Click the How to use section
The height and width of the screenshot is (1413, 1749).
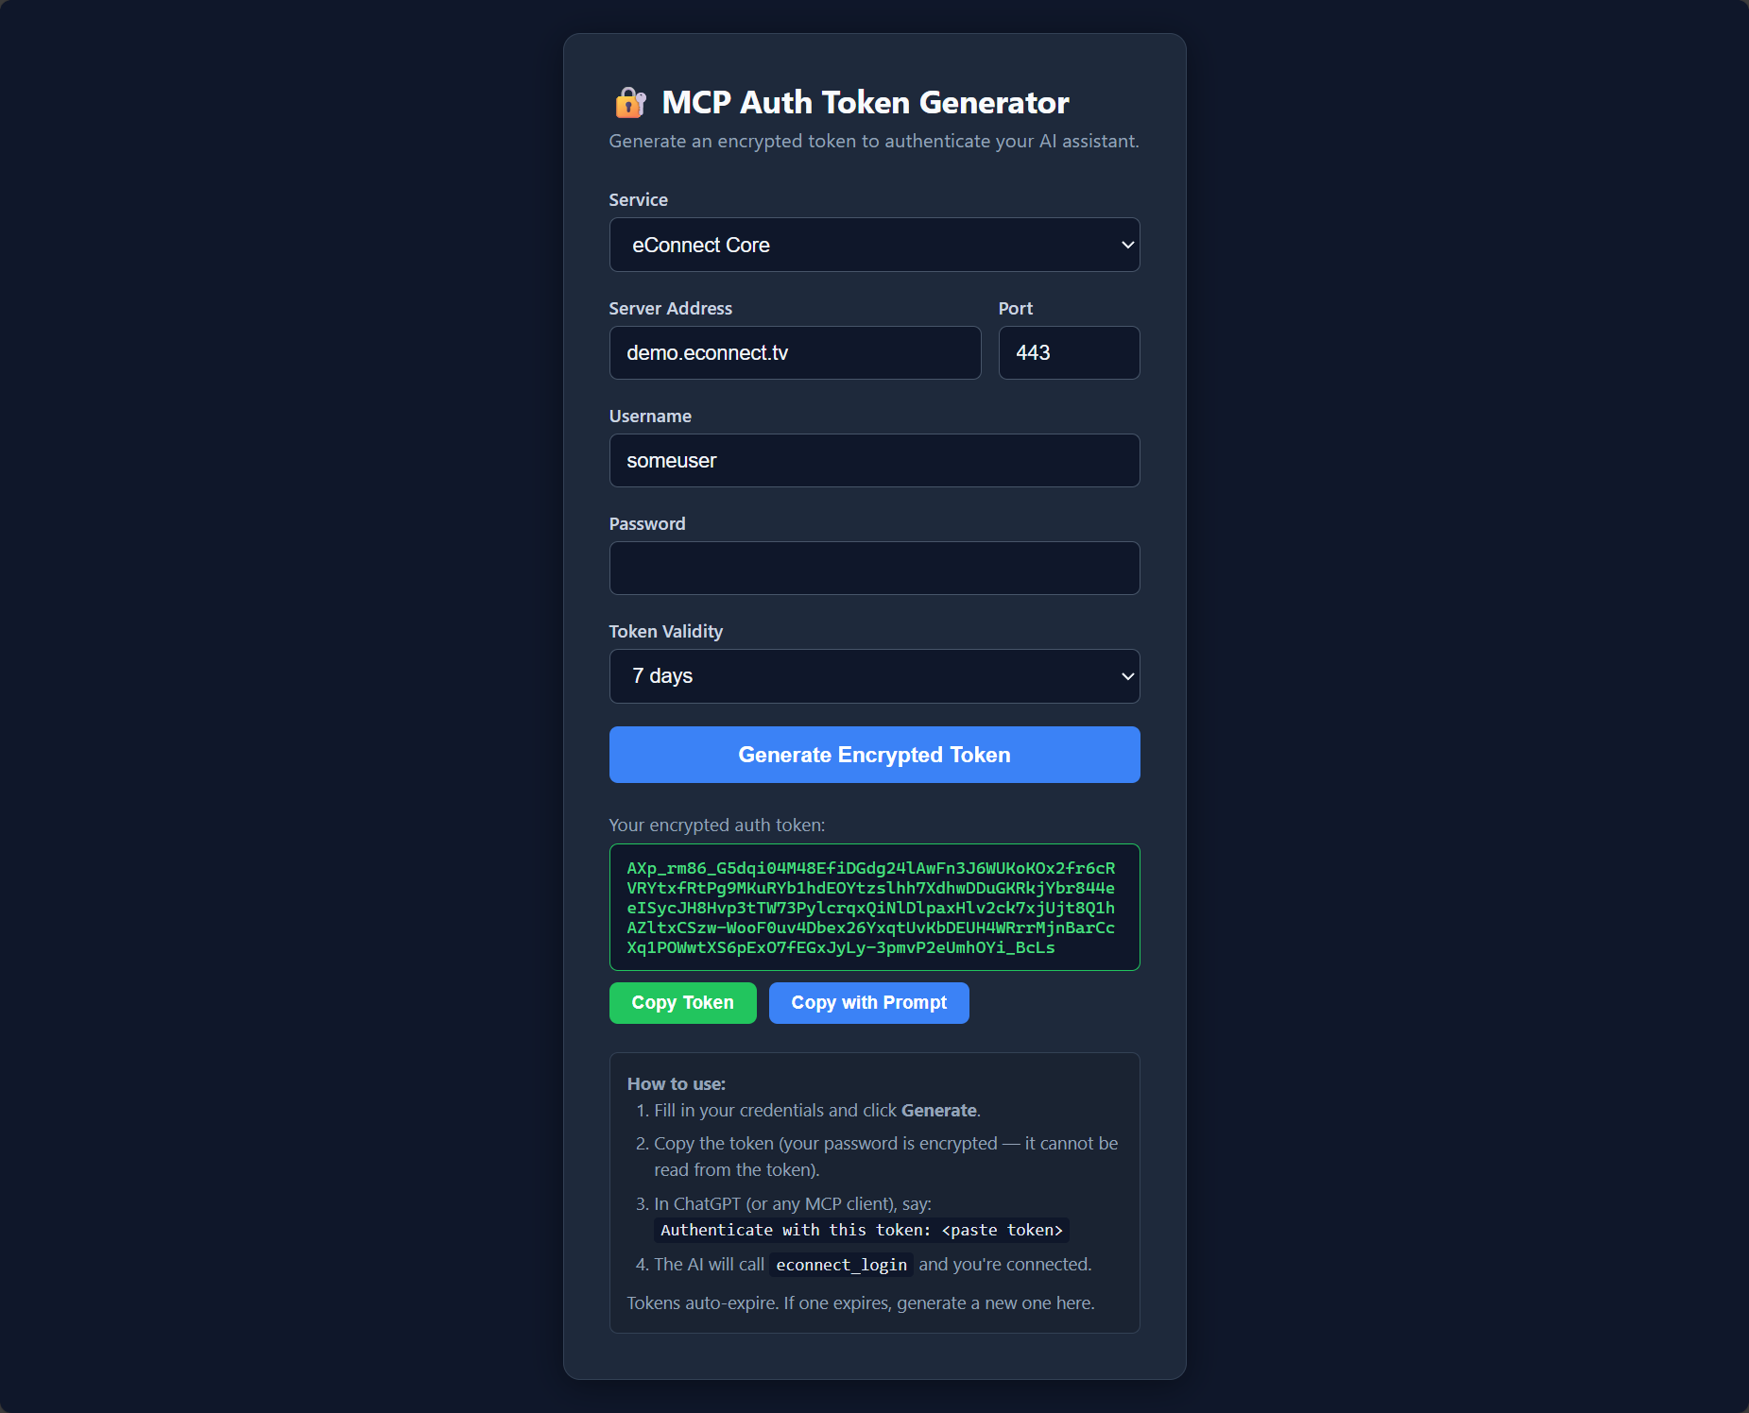pos(677,1083)
